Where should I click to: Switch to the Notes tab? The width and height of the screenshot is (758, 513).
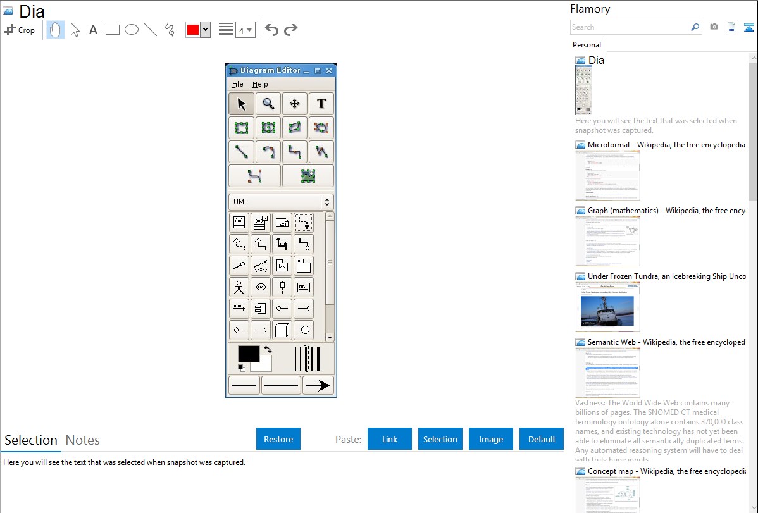(83, 440)
